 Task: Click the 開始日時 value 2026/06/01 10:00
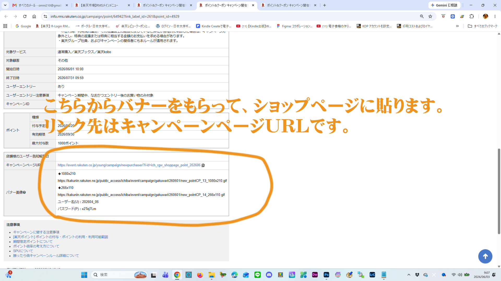point(71,69)
